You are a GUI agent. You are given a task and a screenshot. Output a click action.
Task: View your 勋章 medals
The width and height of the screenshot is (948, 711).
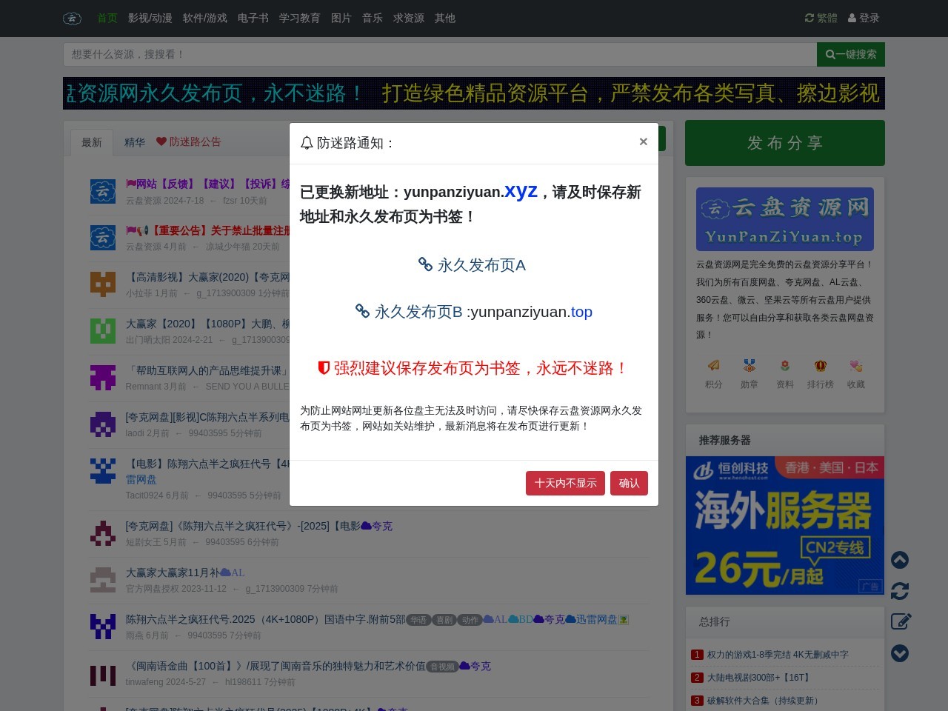[x=749, y=373]
